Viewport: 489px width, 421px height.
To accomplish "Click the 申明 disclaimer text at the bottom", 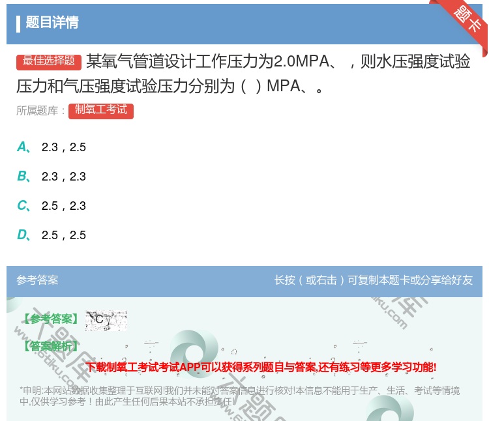I will coord(239,396).
